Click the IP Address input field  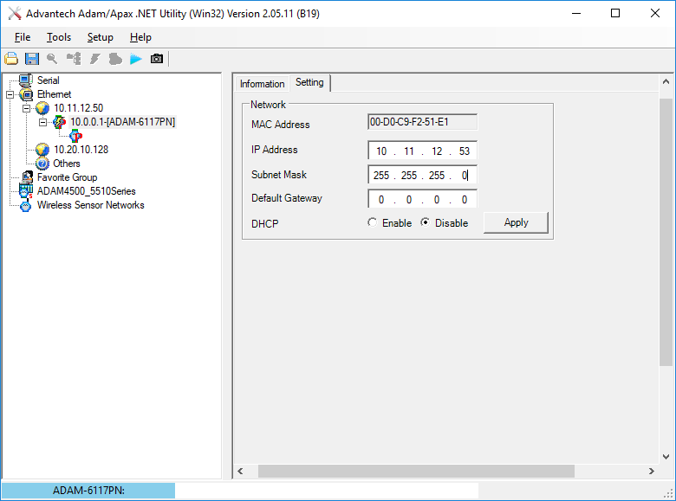(423, 151)
